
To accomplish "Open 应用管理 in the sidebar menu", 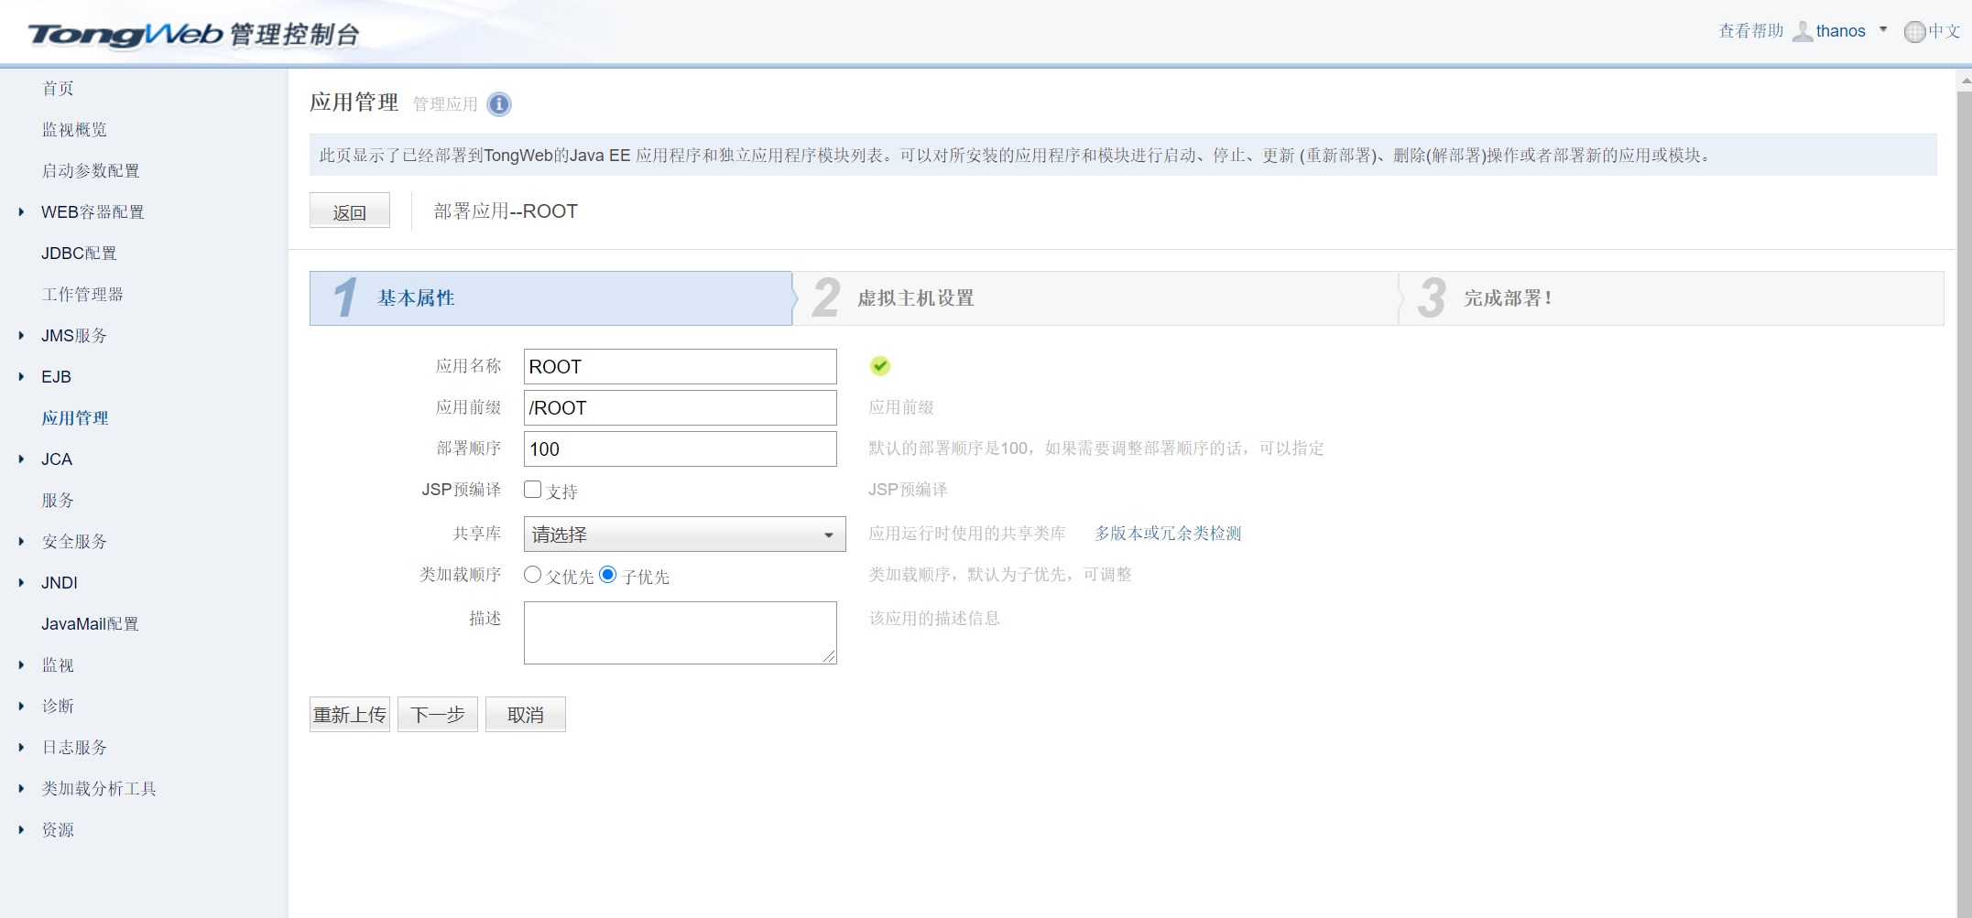I will 75,418.
